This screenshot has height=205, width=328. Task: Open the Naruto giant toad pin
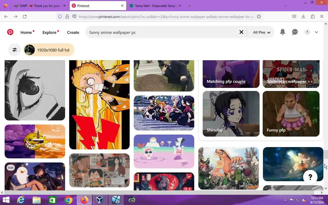click(x=229, y=168)
